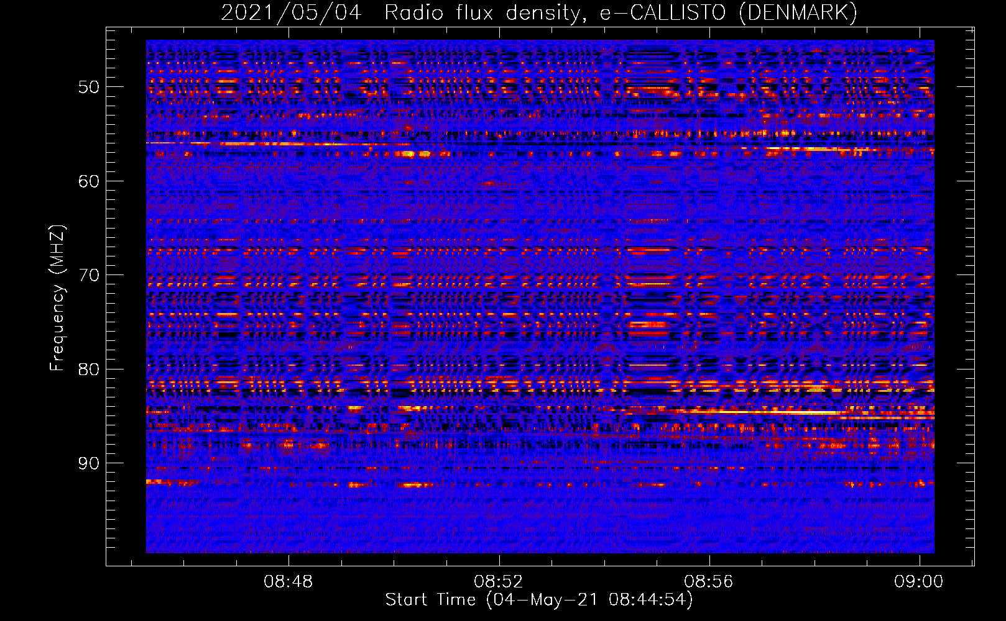Click the 08:56 time tick label
This screenshot has width=1006, height=621.
click(709, 582)
